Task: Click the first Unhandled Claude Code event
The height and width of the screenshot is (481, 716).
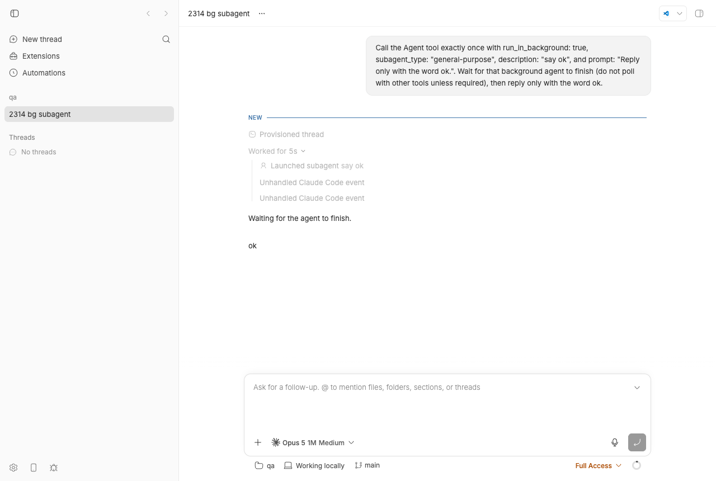Action: coord(312,182)
